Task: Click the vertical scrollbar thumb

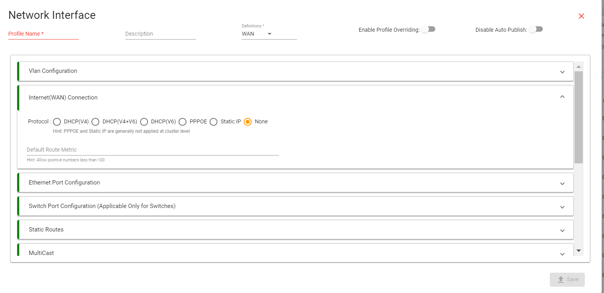Action: (578, 117)
